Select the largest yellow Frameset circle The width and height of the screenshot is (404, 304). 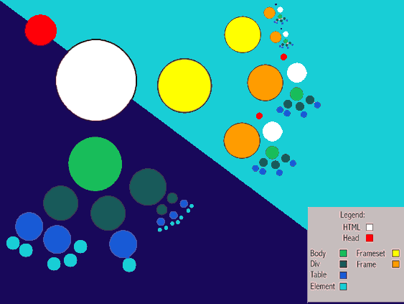click(x=184, y=86)
